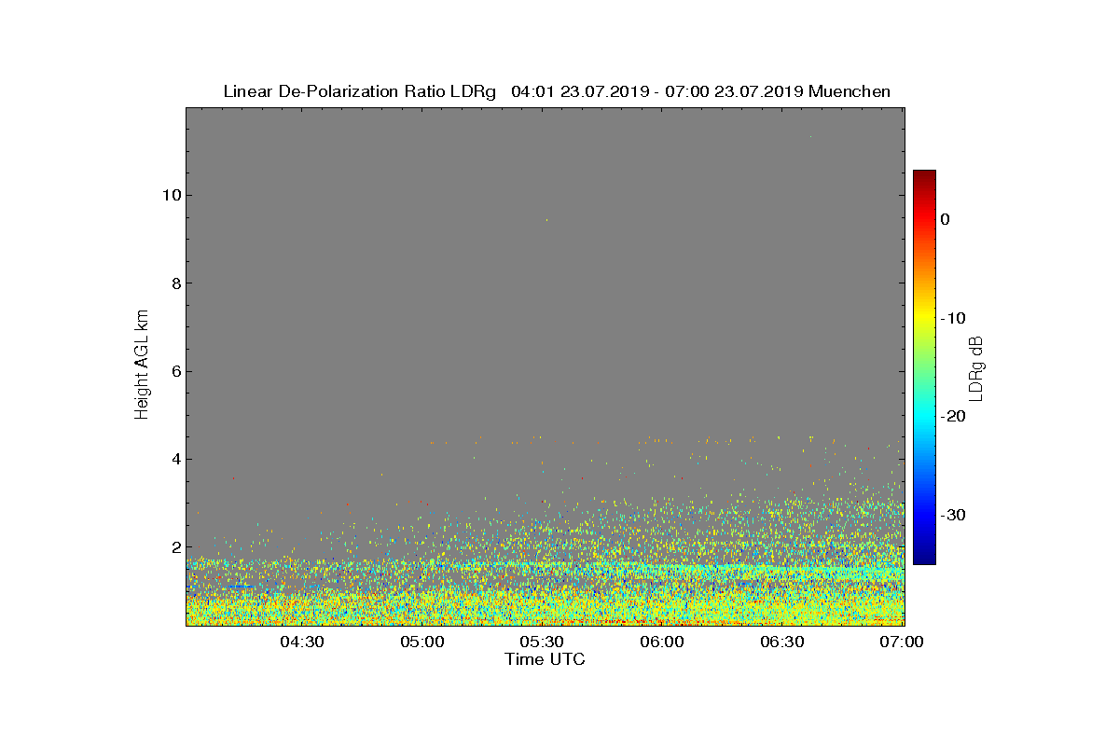The image size is (1119, 746).
Task: Click the colorbar tick label 0
Action: 945,219
